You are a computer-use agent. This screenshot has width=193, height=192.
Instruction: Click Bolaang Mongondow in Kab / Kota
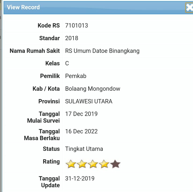coord(92,89)
